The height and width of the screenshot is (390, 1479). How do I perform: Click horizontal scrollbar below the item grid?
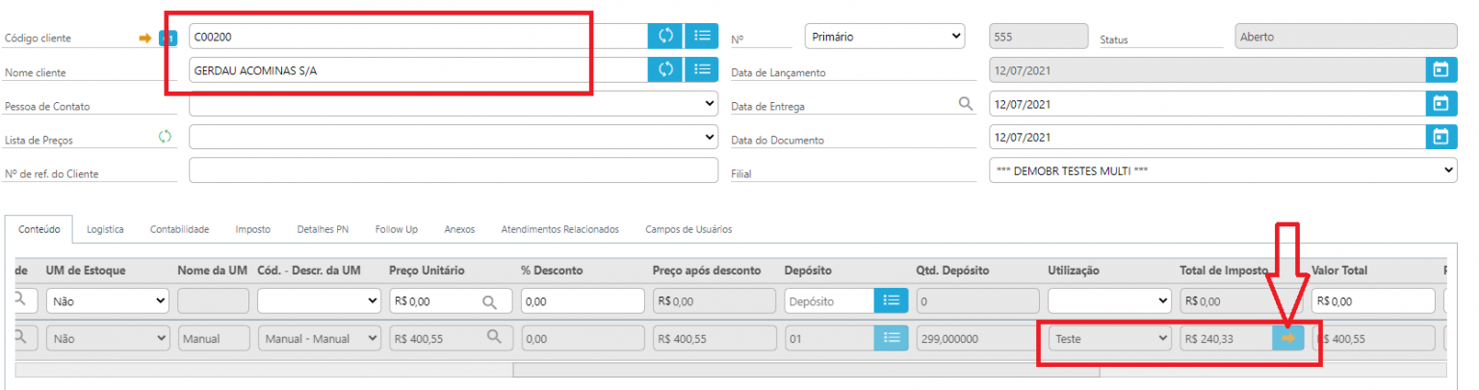tap(732, 370)
